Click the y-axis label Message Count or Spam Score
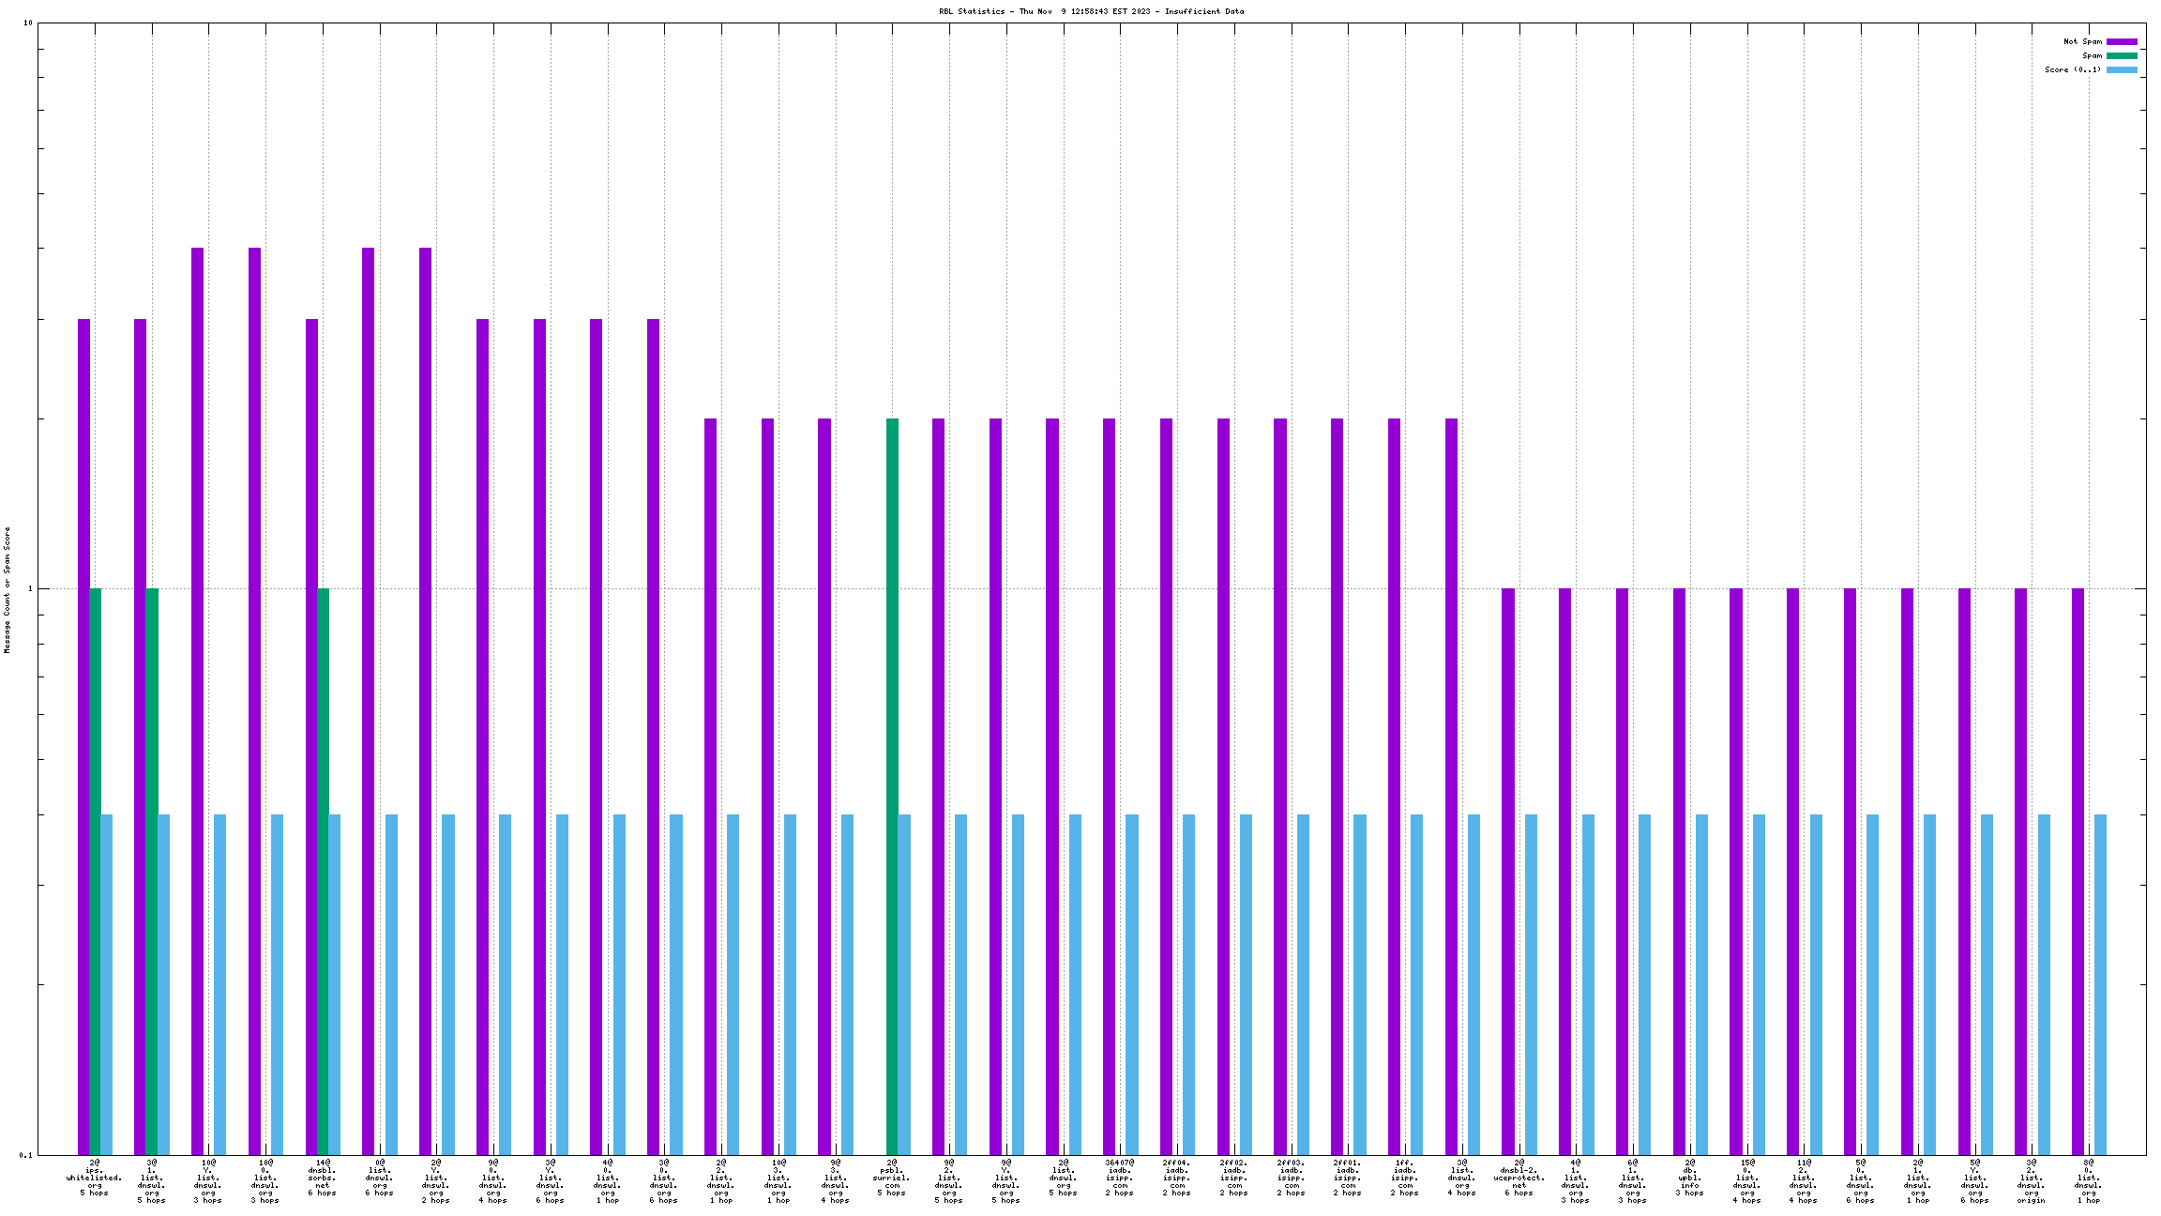2161x1216 pixels. click(8, 590)
